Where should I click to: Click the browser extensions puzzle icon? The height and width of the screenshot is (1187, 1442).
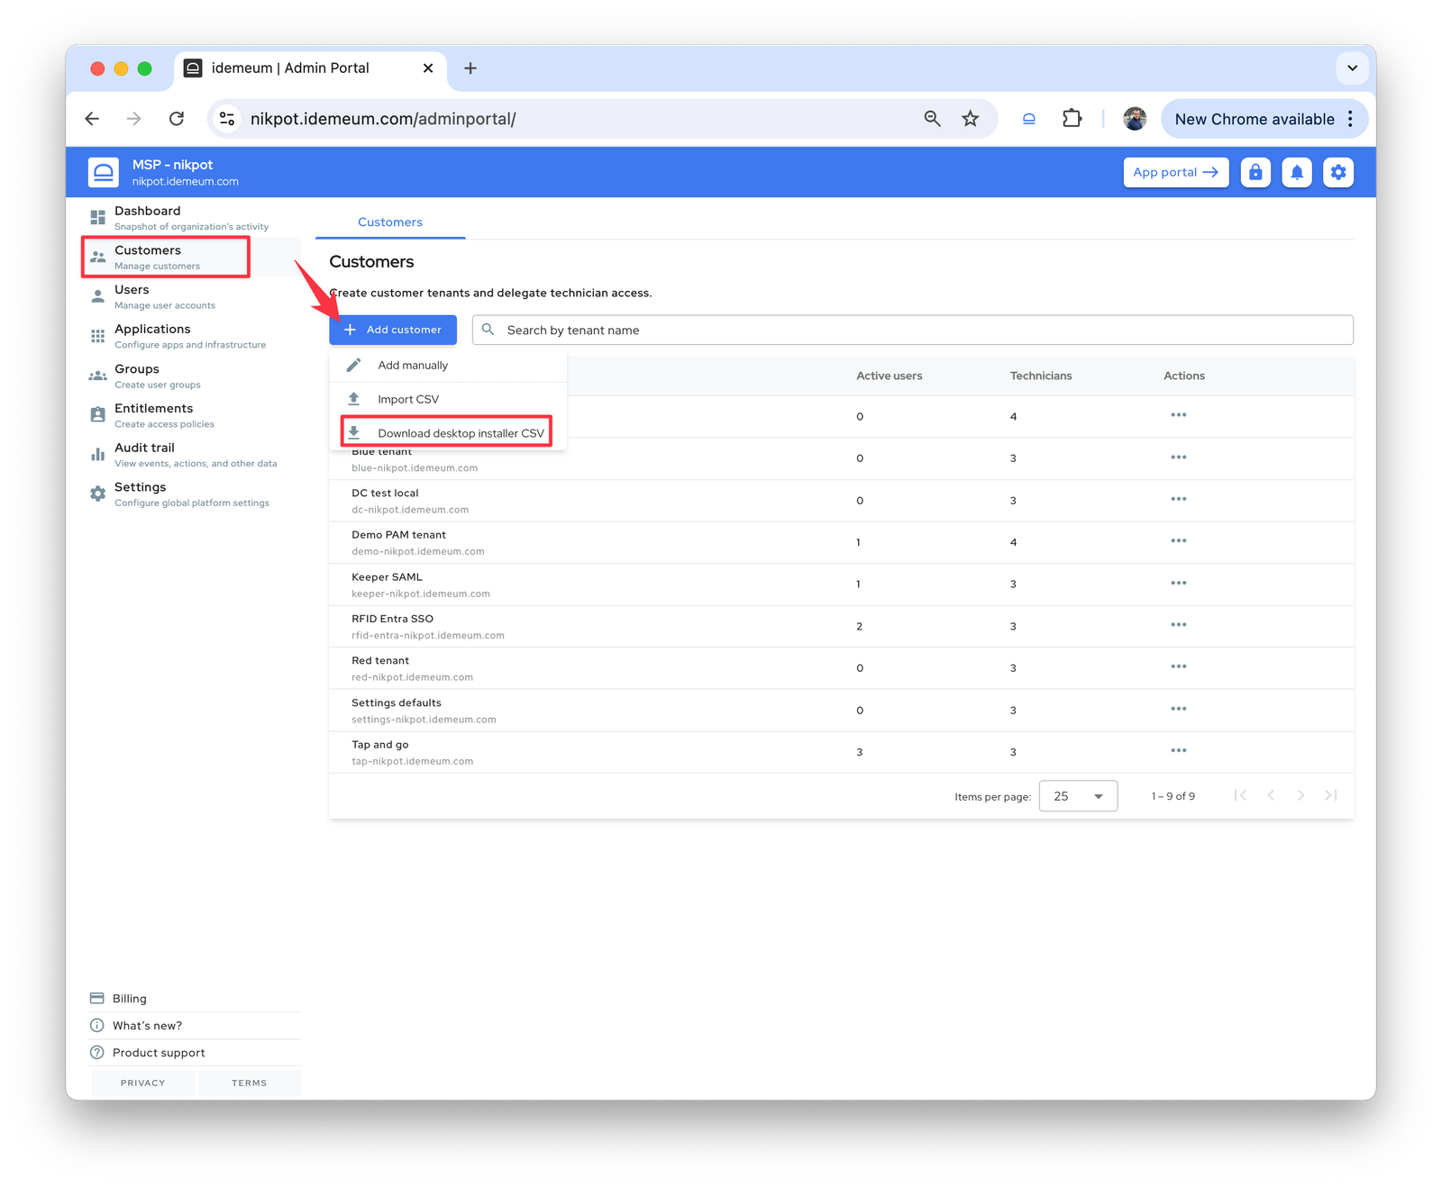tap(1072, 118)
